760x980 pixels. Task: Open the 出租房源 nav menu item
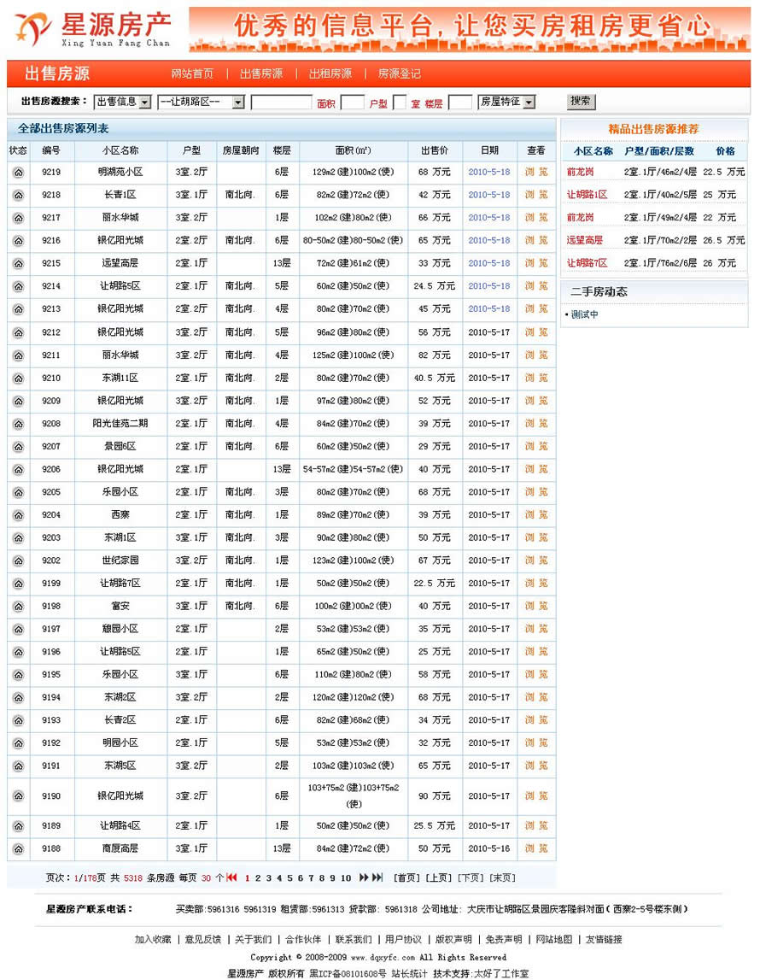[x=330, y=73]
